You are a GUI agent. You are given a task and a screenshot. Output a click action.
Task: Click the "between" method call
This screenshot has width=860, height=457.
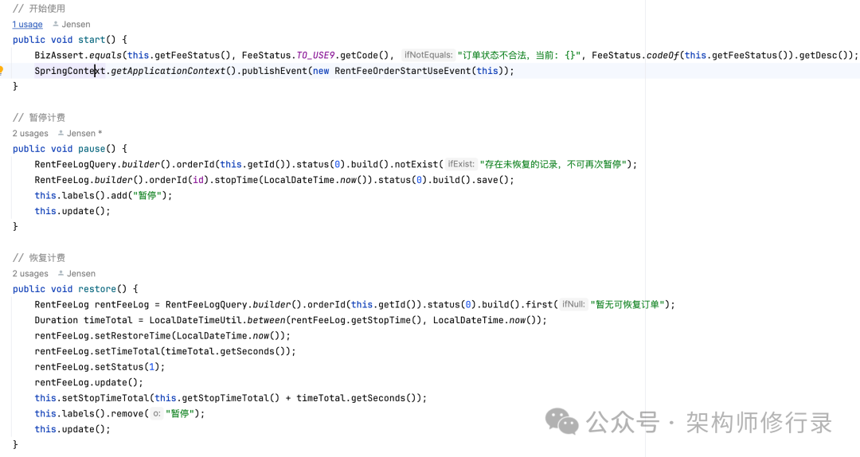(x=266, y=320)
